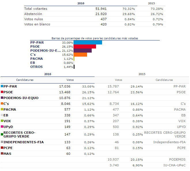Image resolution: width=190 pixels, height=171 pixels.
Task: Click the IU-CHA-UPeC vote count 3.740
Action: (114, 165)
